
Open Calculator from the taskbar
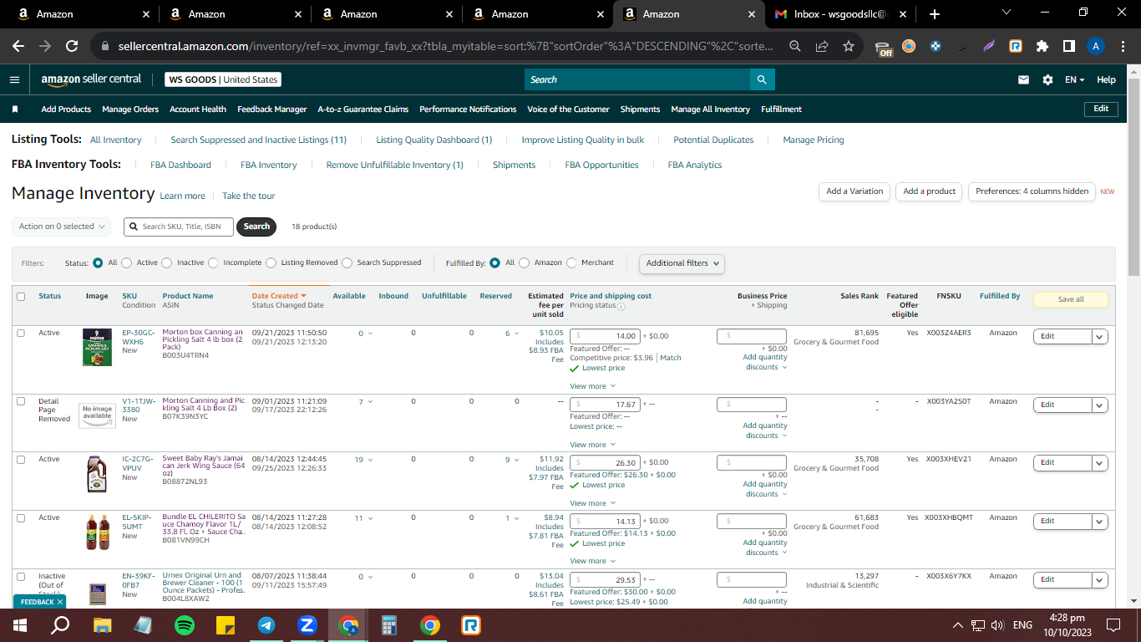coord(389,625)
